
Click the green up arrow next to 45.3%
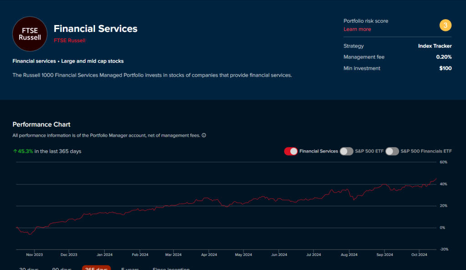[x=15, y=151]
